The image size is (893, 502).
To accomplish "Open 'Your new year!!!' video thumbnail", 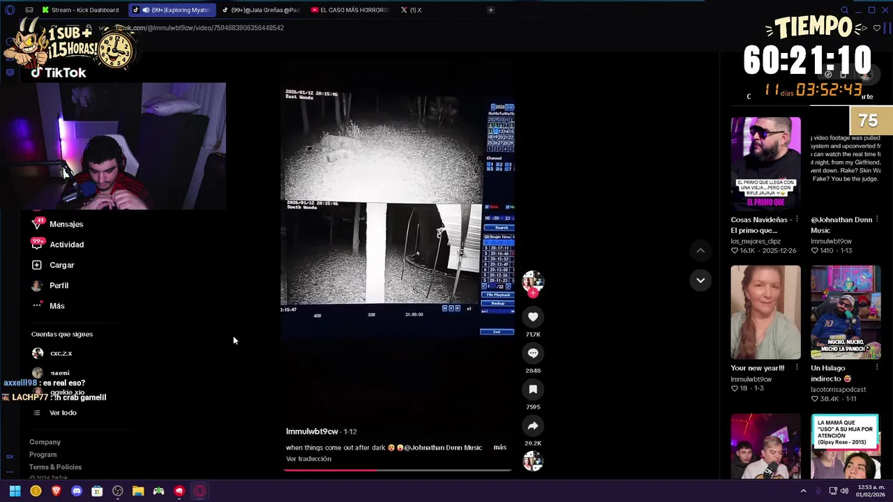I will [765, 312].
